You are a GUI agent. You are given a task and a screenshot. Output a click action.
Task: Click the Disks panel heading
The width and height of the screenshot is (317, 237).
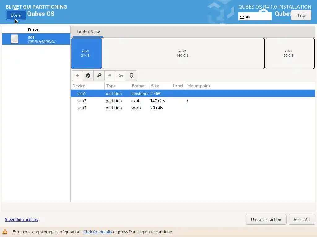[x=33, y=30]
